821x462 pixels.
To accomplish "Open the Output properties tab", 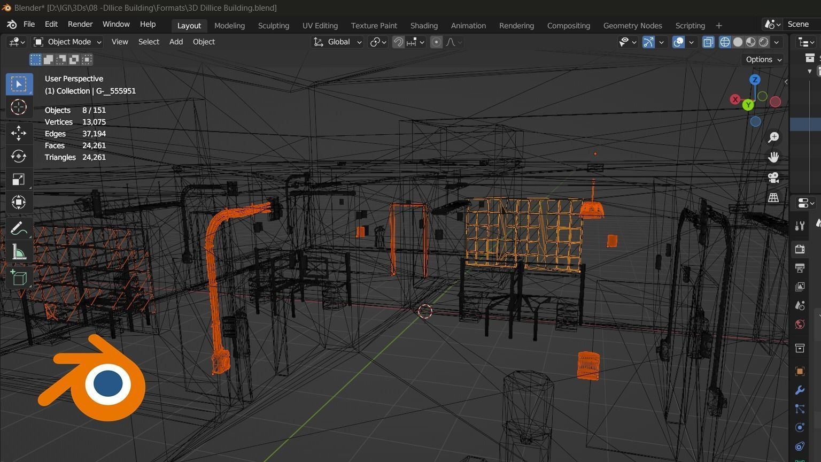I will point(800,268).
